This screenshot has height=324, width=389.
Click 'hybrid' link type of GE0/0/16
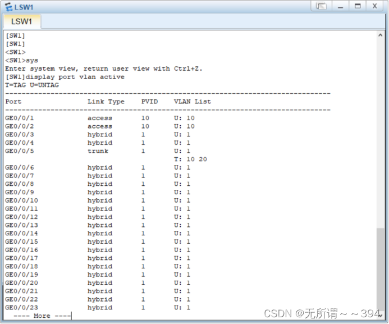click(x=100, y=250)
